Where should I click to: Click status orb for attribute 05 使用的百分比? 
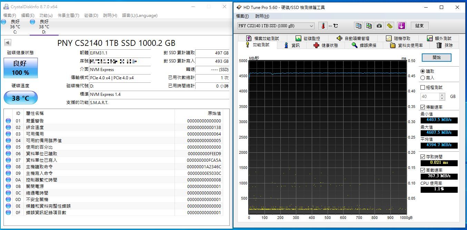coord(8,147)
